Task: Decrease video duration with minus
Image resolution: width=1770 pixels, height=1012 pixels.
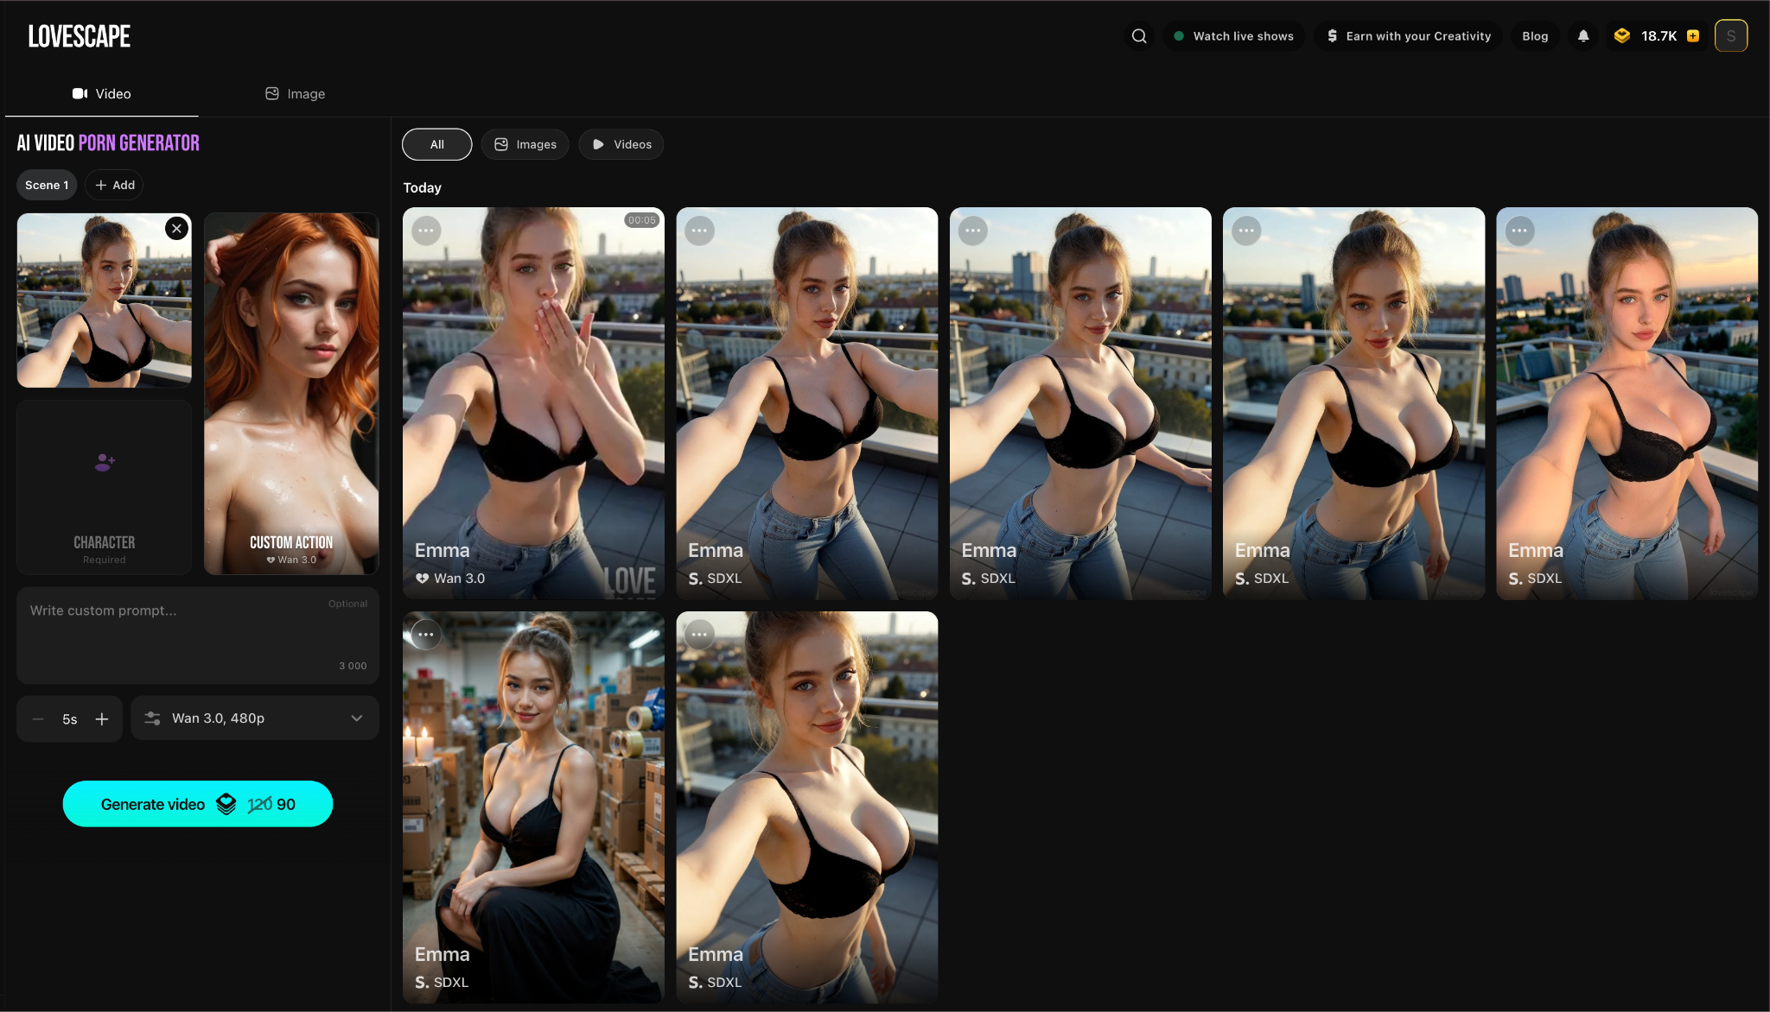Action: (x=38, y=718)
